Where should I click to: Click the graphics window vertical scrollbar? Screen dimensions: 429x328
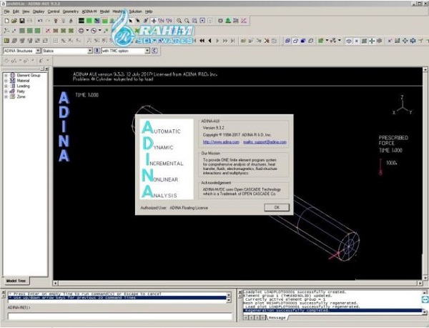425,174
